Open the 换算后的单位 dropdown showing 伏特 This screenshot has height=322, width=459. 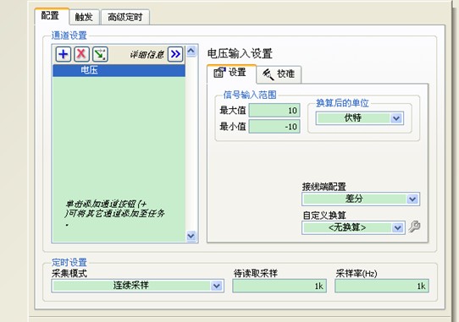(360, 118)
